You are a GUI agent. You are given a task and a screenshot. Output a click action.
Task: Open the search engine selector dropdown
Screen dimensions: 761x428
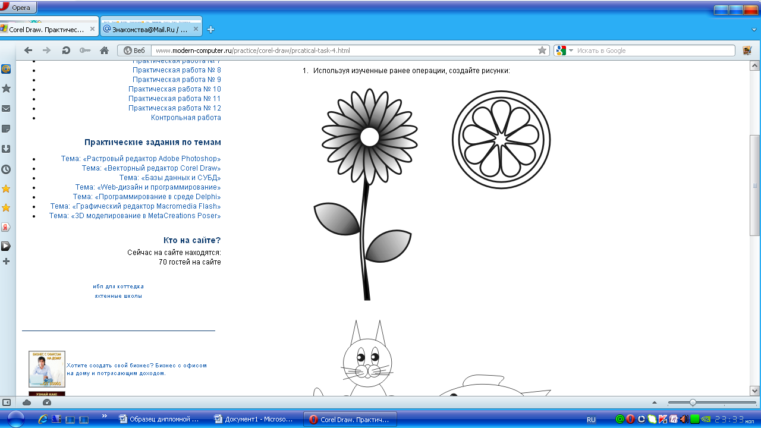564,51
